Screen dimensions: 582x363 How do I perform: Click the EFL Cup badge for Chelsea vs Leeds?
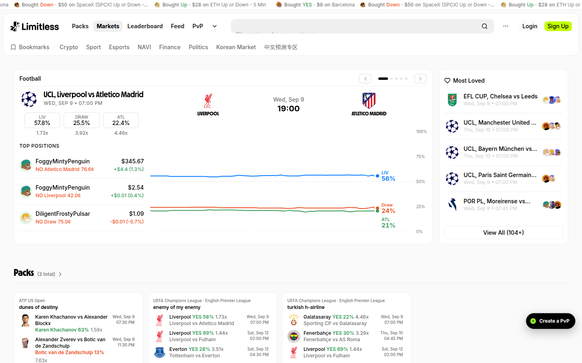[x=452, y=100]
